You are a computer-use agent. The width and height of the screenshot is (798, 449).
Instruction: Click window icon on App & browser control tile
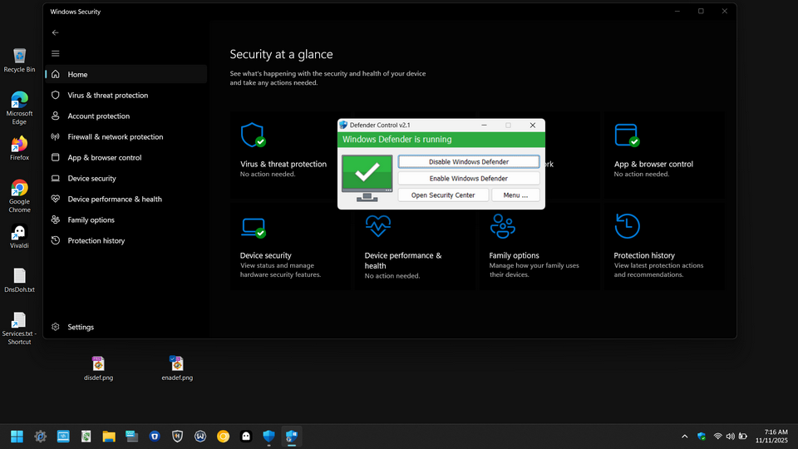627,136
